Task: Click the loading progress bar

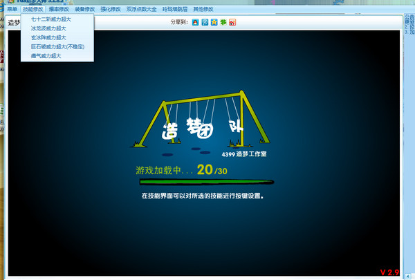Action: (x=207, y=182)
